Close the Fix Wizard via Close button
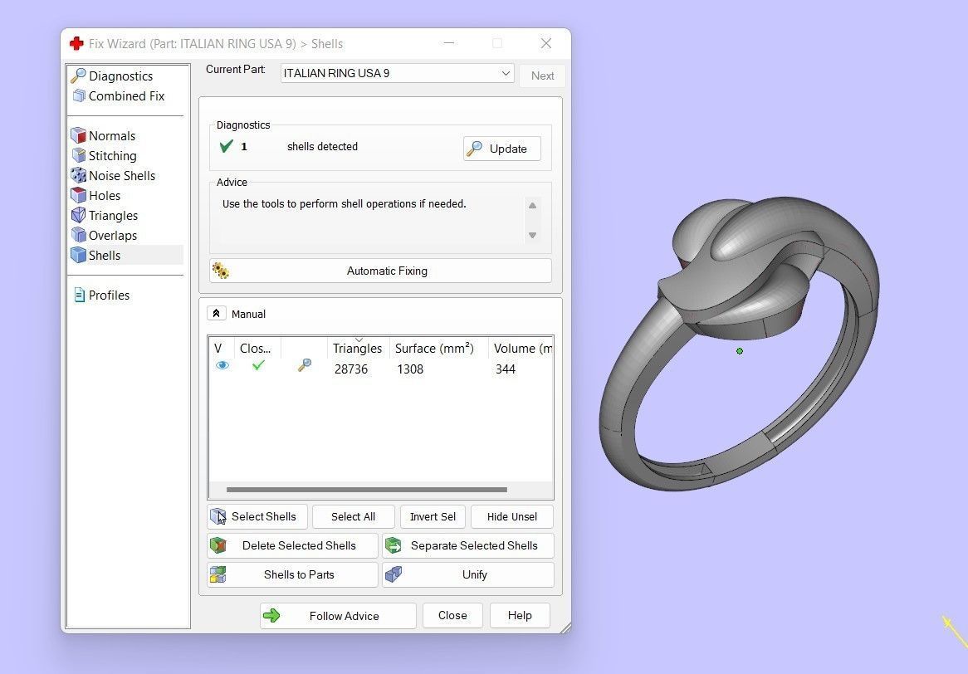Viewport: 968px width, 674px height. [452, 615]
